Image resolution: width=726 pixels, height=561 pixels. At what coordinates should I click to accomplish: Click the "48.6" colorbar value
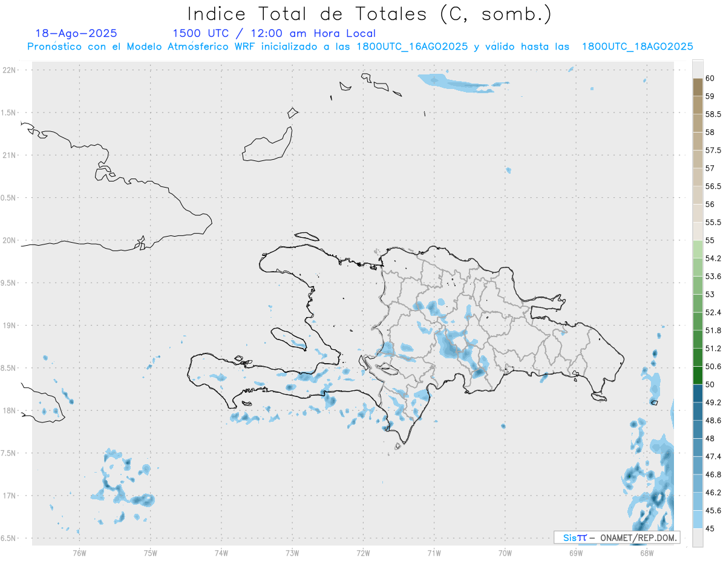(x=713, y=421)
